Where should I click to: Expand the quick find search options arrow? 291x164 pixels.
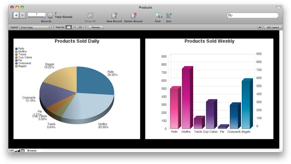point(230,15)
